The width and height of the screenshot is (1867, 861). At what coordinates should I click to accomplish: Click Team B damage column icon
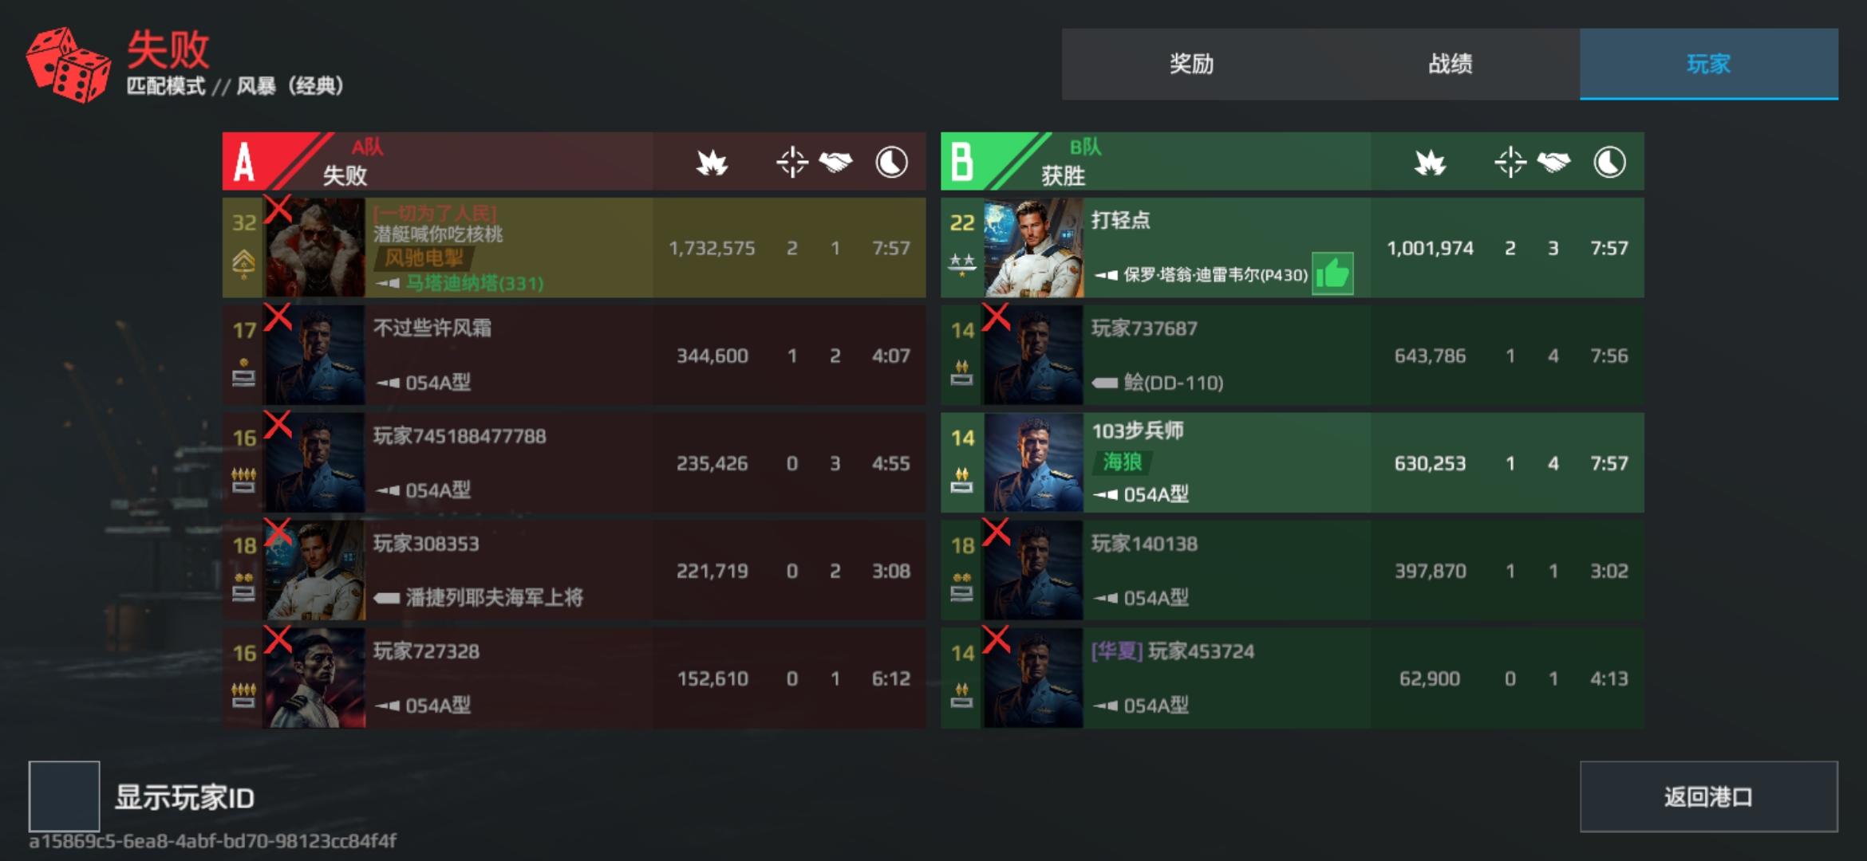click(1430, 163)
